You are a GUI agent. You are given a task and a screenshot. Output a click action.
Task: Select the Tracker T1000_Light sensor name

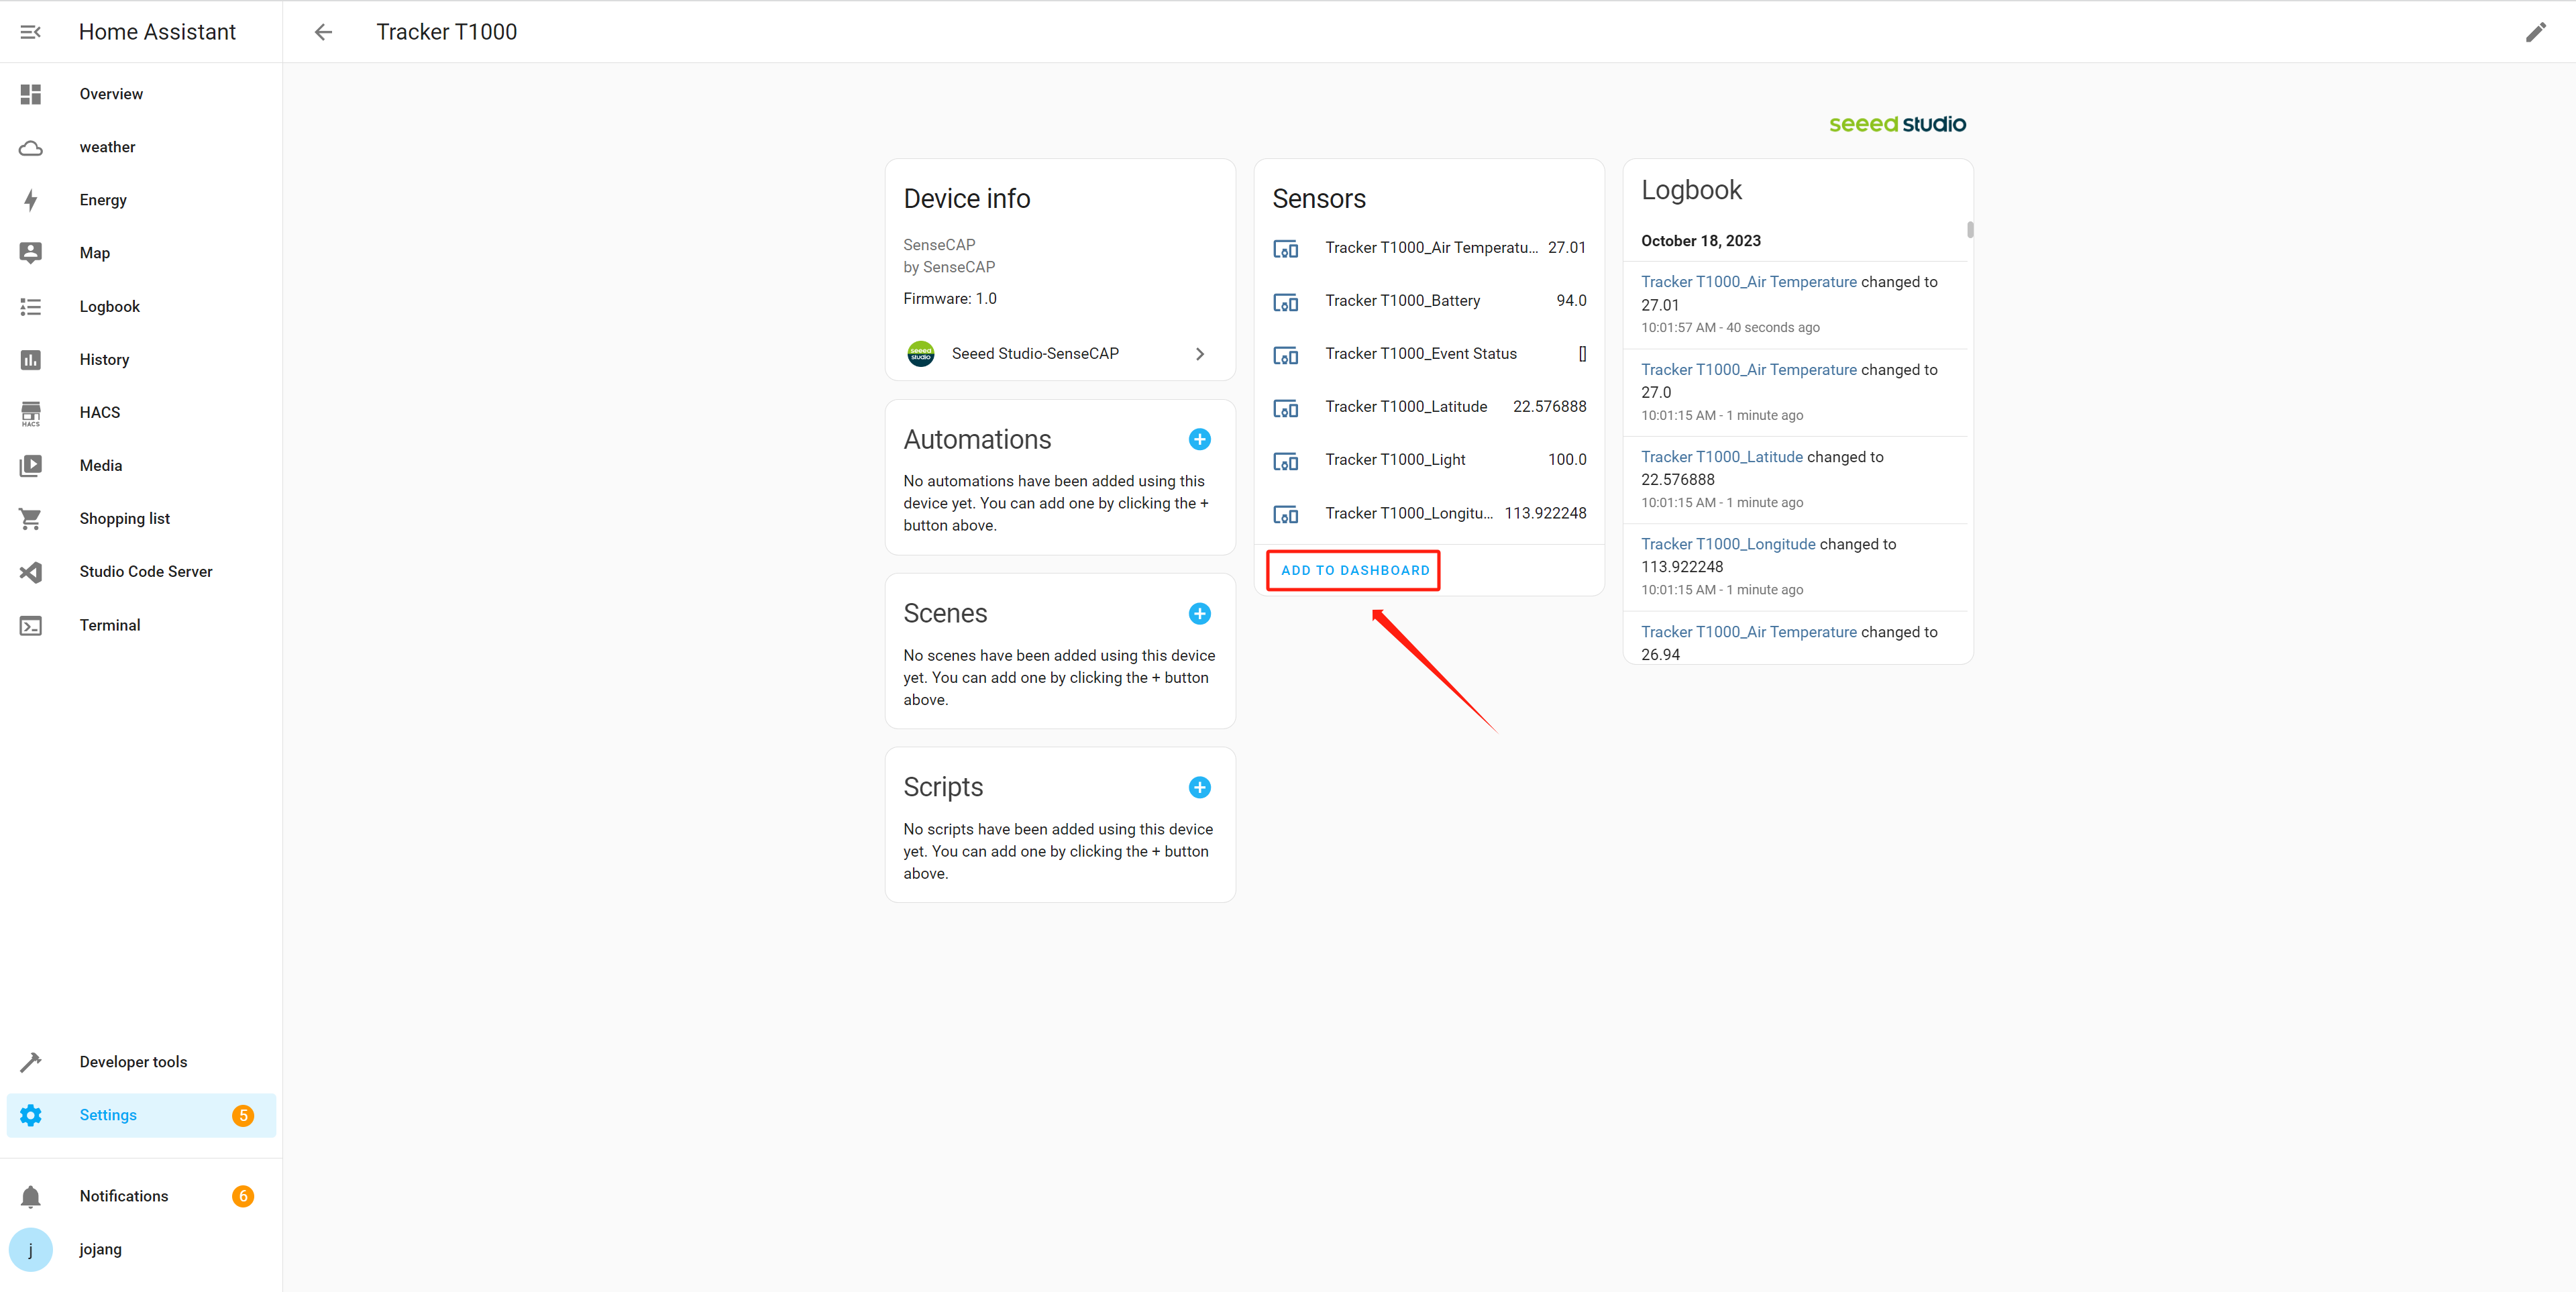click(1395, 460)
